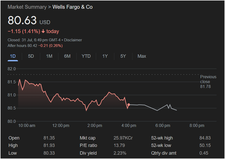Screen dimensions: 225x159
Task: Click the Qtrly div amt label
Action: tap(163, 153)
